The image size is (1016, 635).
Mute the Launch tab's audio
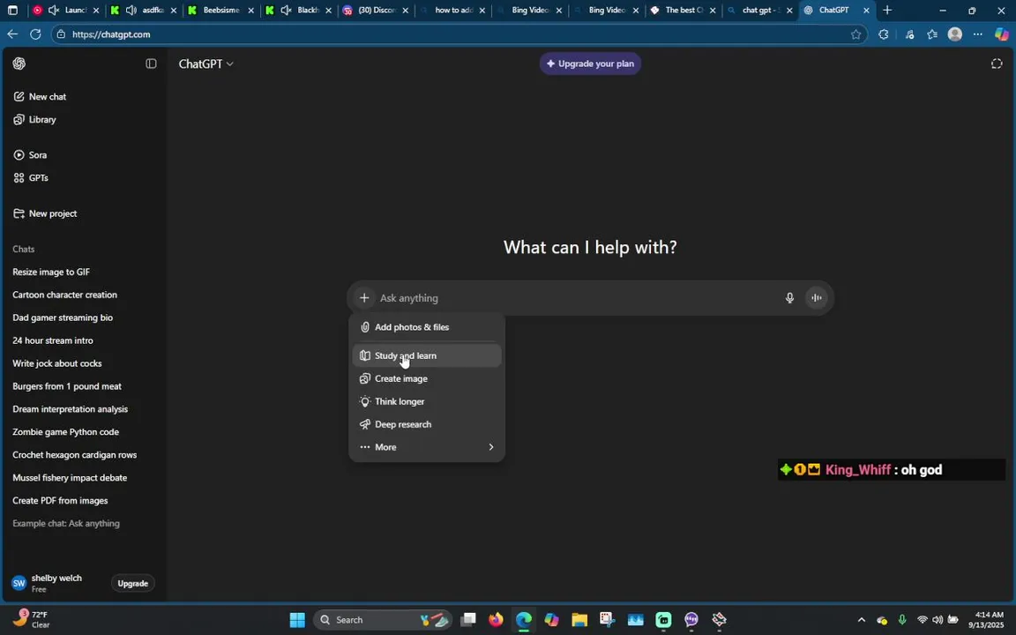[x=54, y=11]
